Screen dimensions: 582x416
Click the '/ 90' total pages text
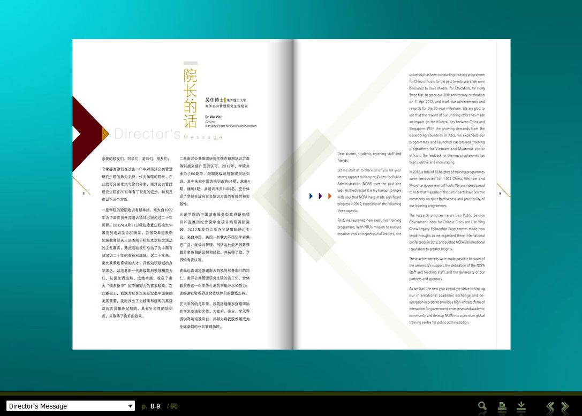coord(172,406)
